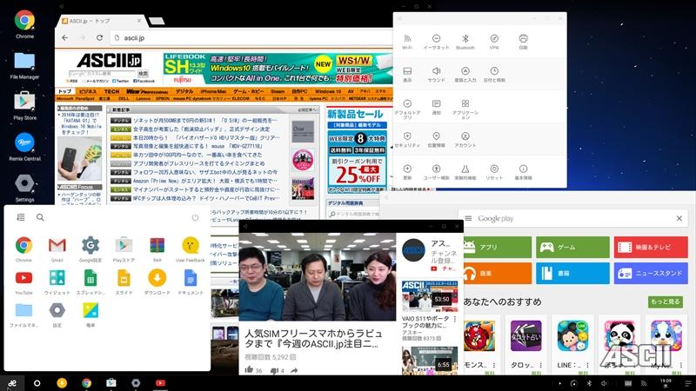The height and width of the screenshot is (391, 696).
Task: Open the モンス app card overflow menu
Action: pos(494,365)
